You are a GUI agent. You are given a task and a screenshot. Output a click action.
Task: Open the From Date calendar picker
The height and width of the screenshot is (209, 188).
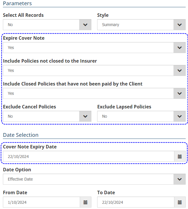pyautogui.click(x=85, y=202)
